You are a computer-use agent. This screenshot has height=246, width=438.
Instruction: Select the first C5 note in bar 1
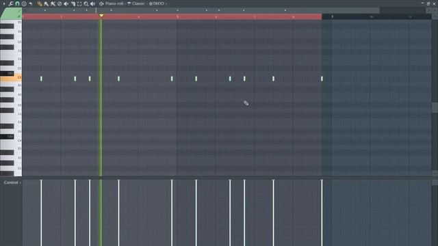pyautogui.click(x=41, y=79)
